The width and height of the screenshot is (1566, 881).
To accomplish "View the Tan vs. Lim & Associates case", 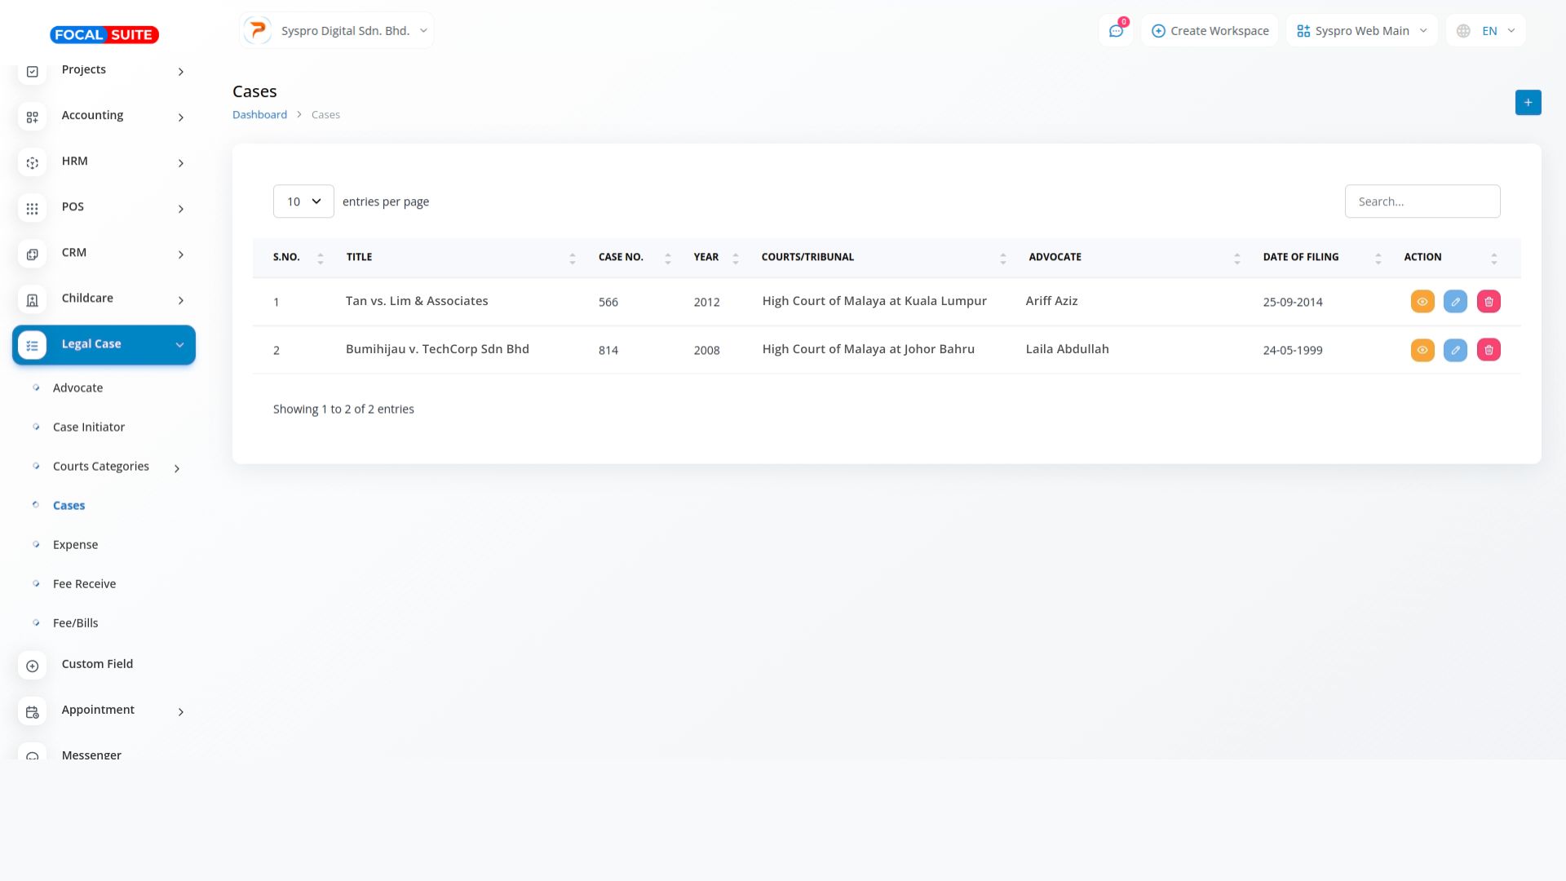I will click(1422, 302).
